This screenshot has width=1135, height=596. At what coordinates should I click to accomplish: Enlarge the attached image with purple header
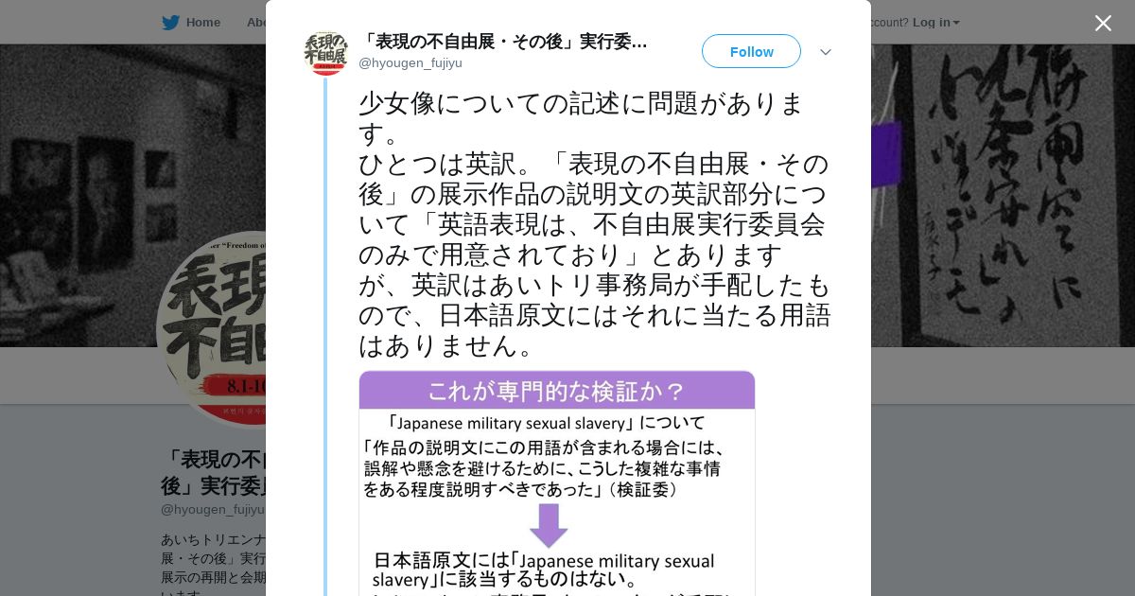click(x=557, y=483)
